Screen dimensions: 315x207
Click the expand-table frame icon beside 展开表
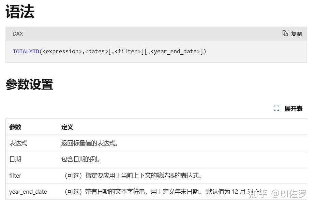point(276,108)
